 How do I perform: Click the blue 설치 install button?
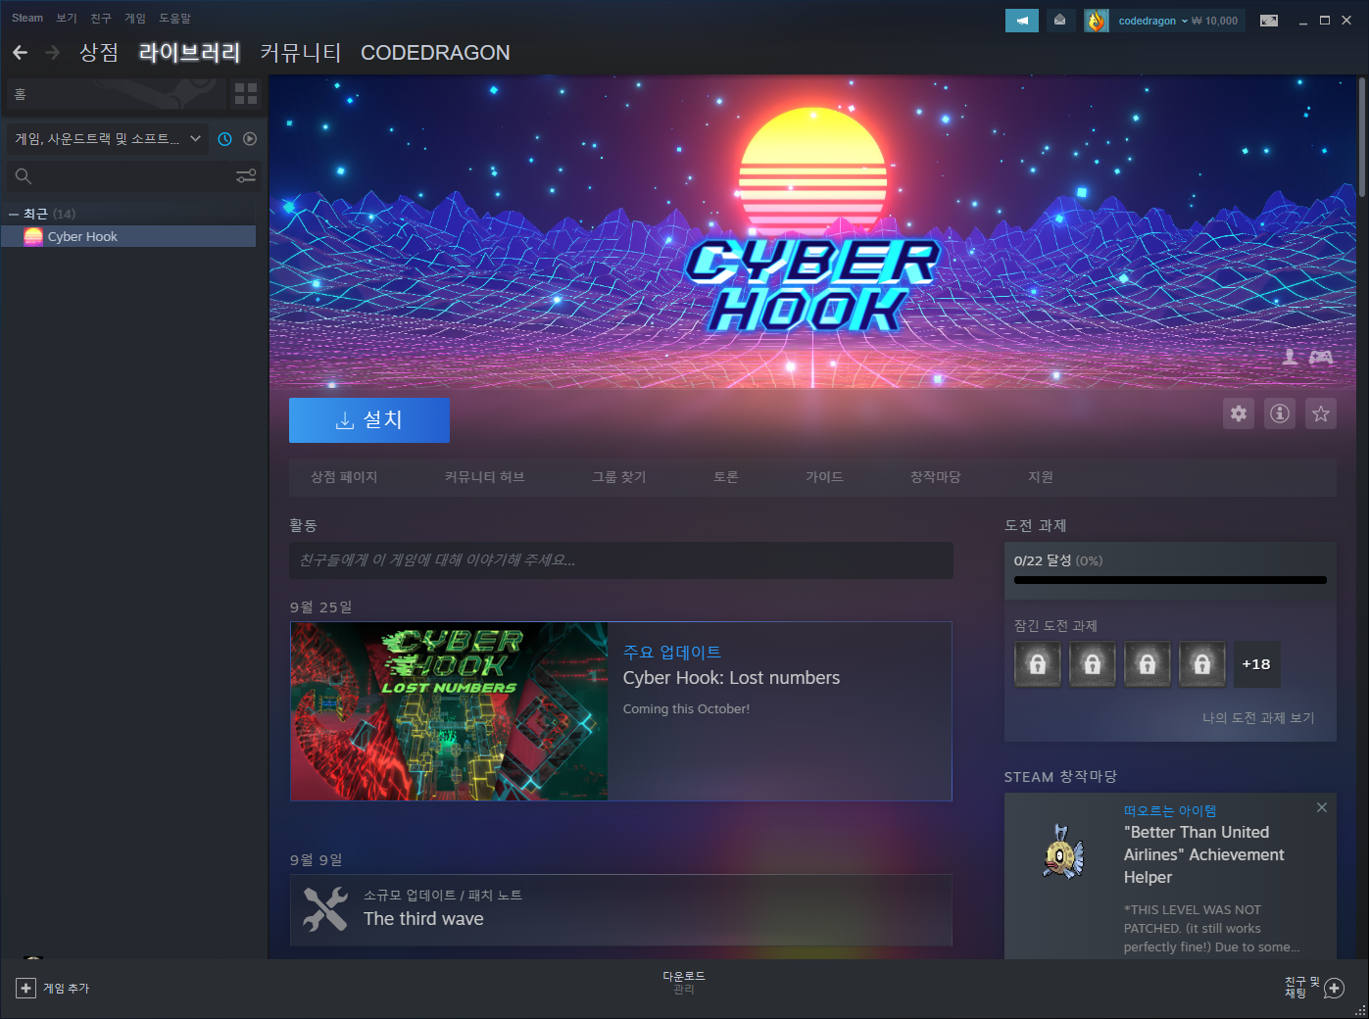click(369, 419)
